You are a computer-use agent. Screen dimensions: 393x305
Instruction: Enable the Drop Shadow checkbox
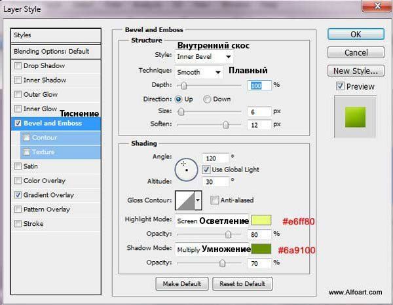18,66
